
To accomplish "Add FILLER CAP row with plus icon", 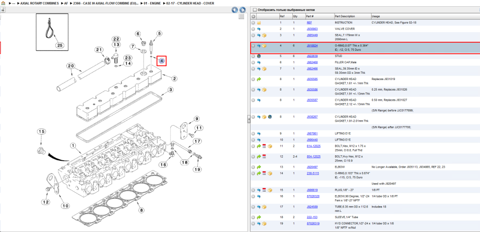I will click(x=253, y=62).
